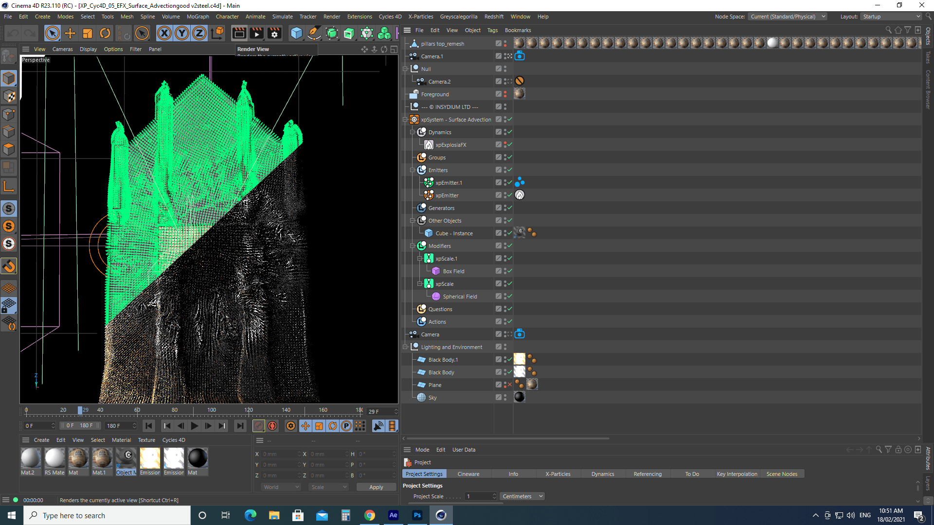934x525 pixels.
Task: Collapse the Modifiers group in object tree
Action: click(413, 246)
